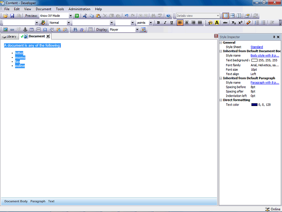Click the preview icon beside Display Player
282x212 pixels.
[143, 30]
